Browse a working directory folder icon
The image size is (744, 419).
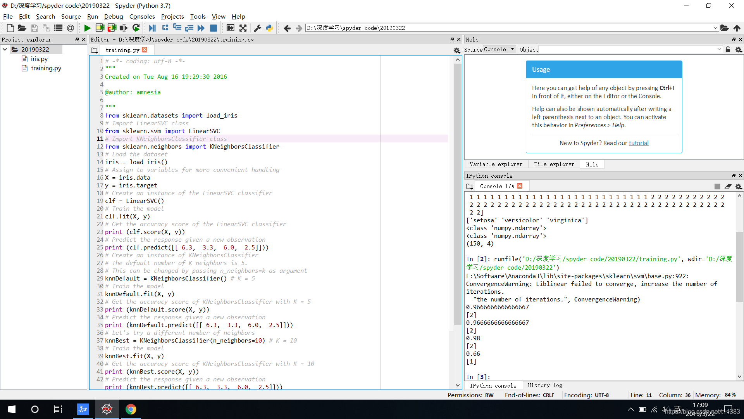pyautogui.click(x=724, y=28)
